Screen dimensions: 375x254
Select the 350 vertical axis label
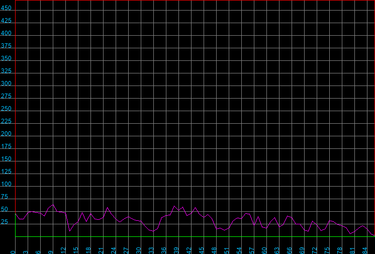point(6,58)
